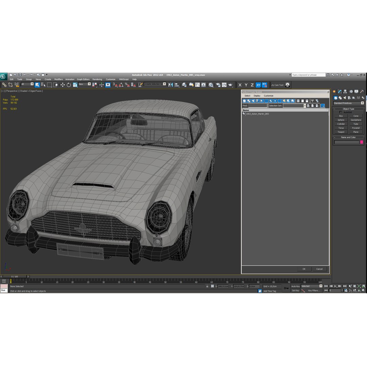
Task: Click the search box 'Type a keyword or phrase'
Action: [x=309, y=75]
